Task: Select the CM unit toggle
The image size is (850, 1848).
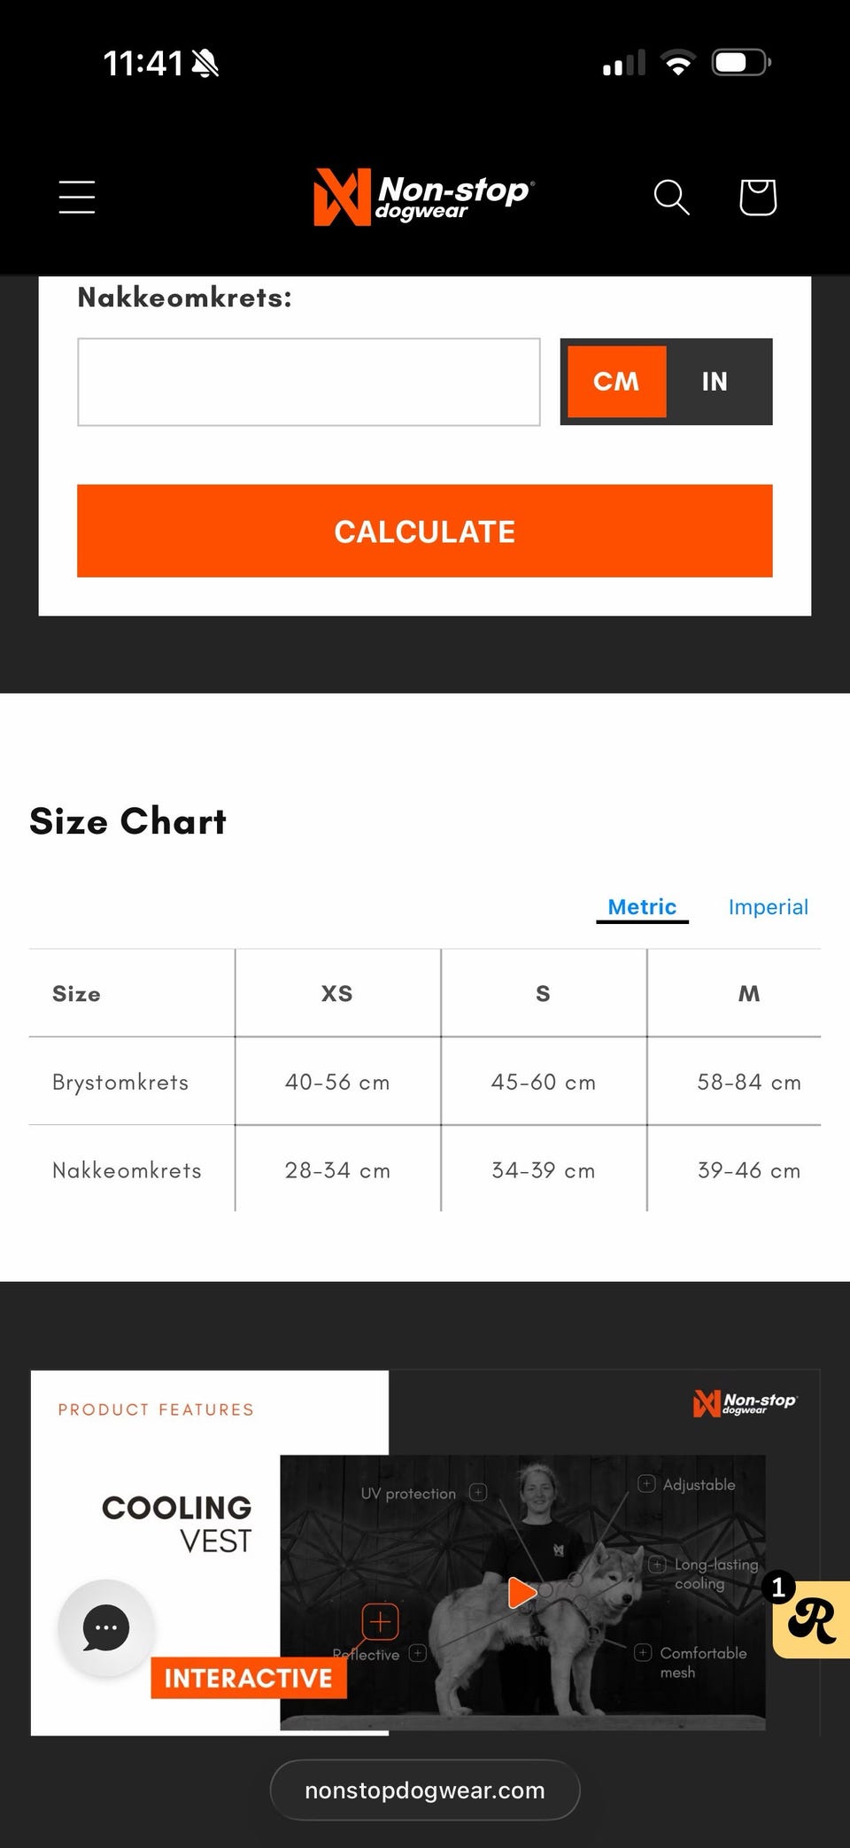Action: point(616,382)
